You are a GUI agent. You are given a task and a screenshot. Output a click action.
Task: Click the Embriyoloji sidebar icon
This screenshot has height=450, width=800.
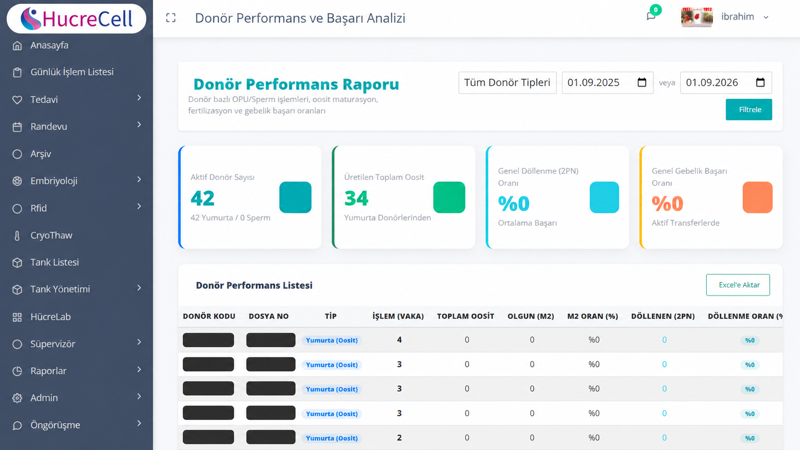pos(17,181)
